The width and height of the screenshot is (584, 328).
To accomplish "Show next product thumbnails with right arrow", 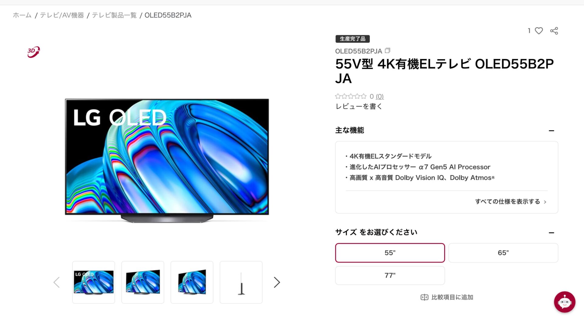I will 276,282.
